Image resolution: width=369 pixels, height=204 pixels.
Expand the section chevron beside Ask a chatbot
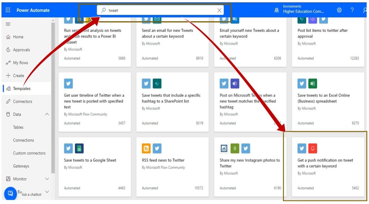click(47, 192)
